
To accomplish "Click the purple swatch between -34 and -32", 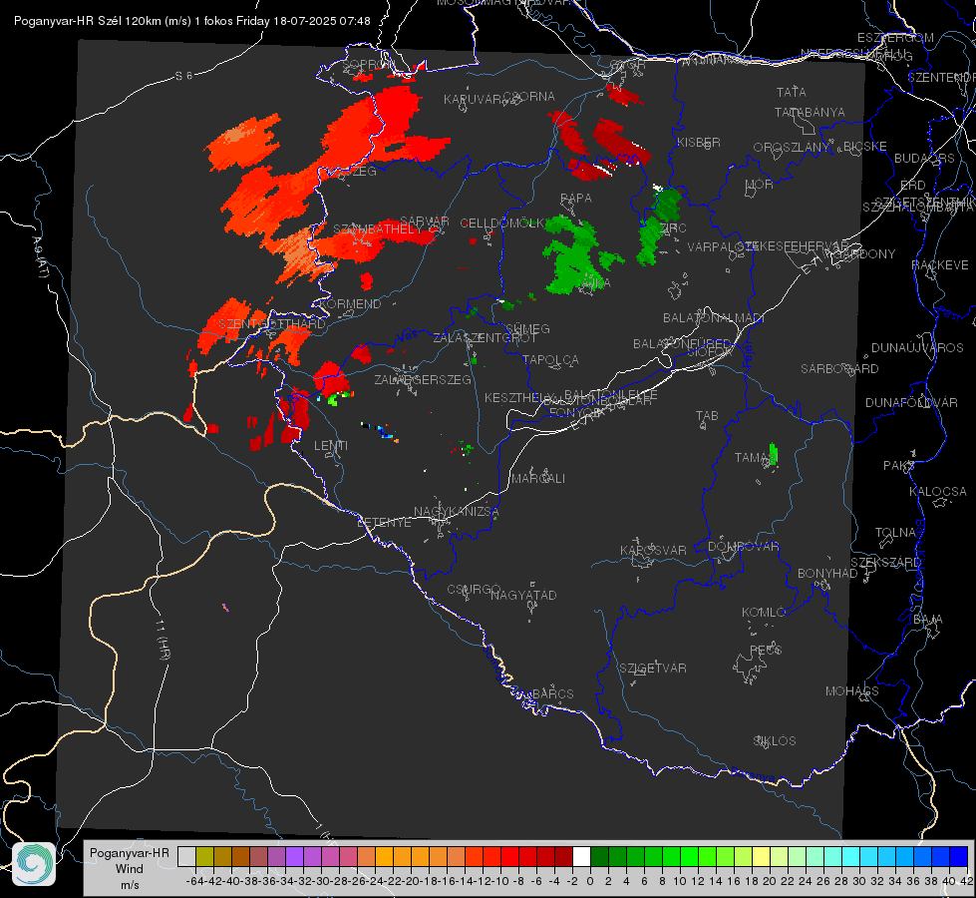I will point(294,857).
